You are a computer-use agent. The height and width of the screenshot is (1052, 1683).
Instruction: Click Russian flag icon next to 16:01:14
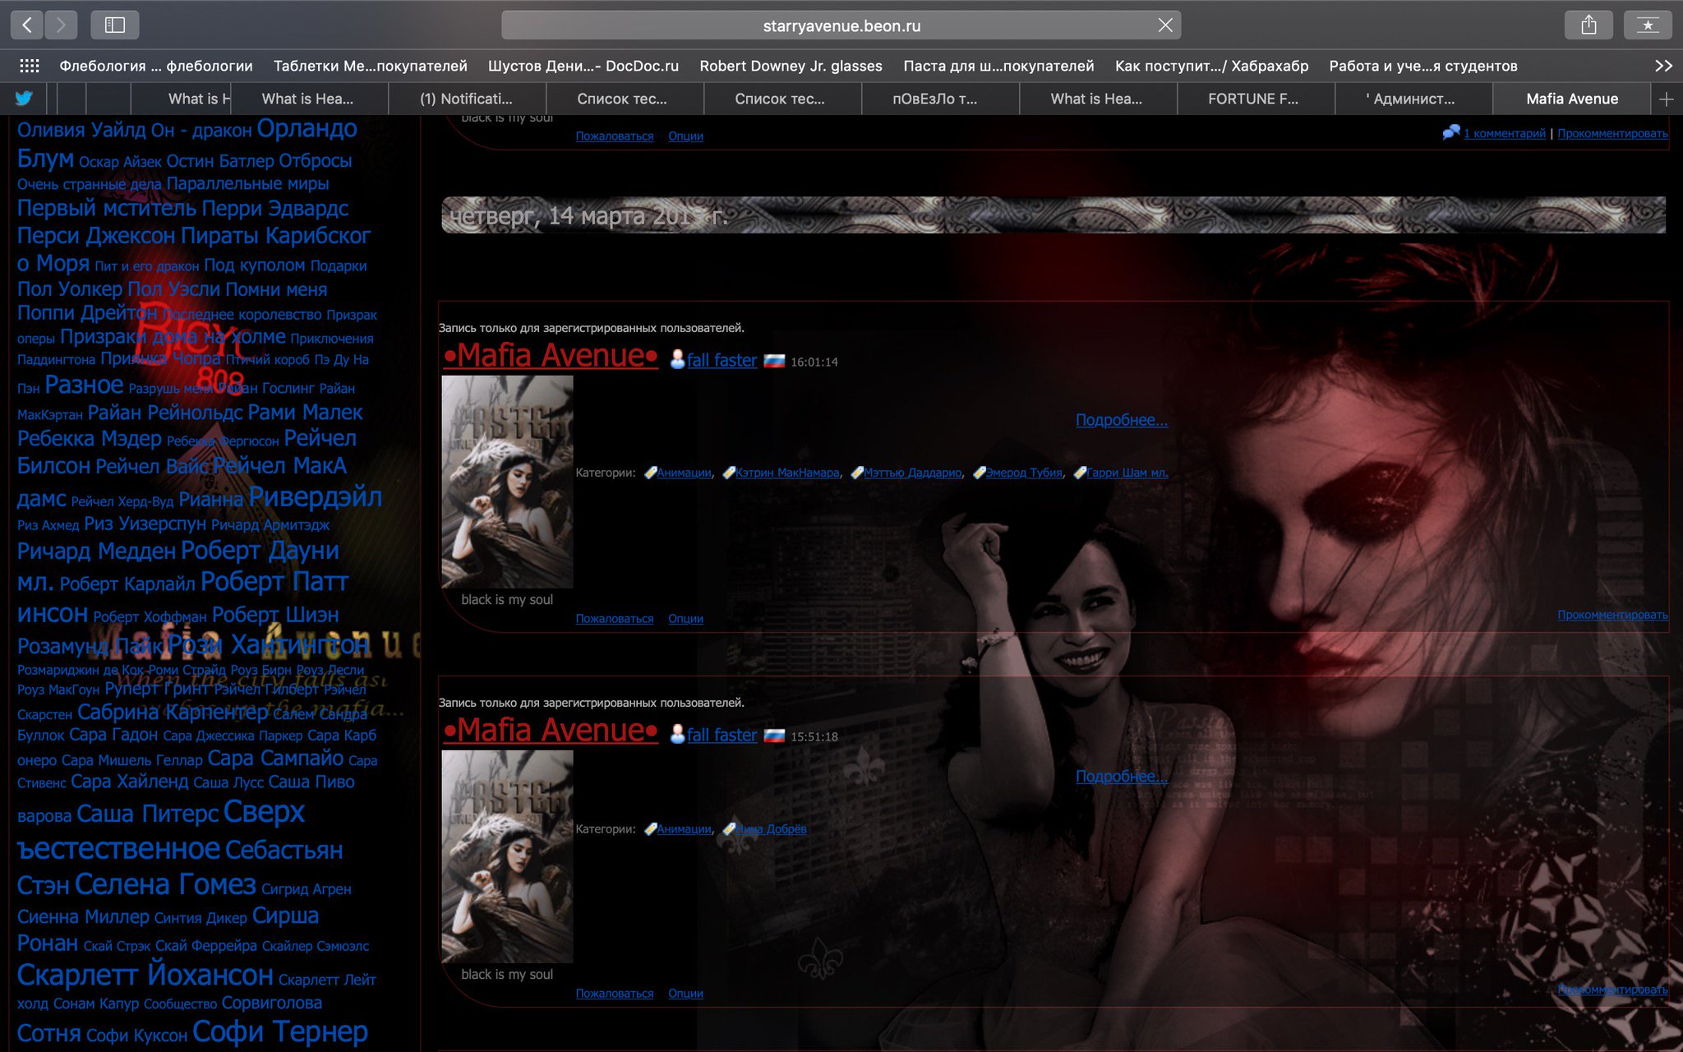click(774, 361)
